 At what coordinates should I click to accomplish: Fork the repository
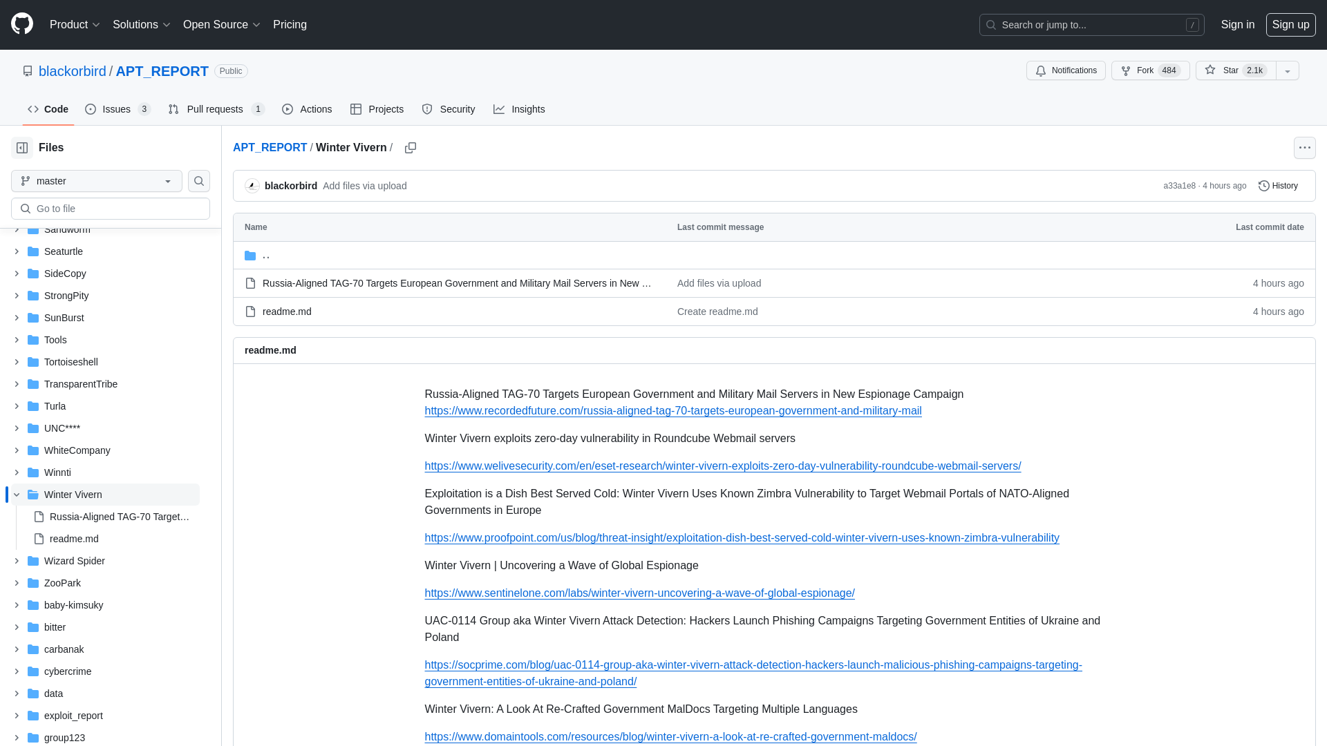[1150, 70]
